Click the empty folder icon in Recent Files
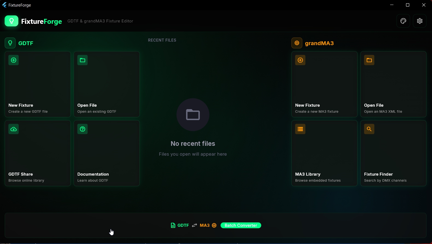Viewport: 432px width, 244px height. coord(193,115)
